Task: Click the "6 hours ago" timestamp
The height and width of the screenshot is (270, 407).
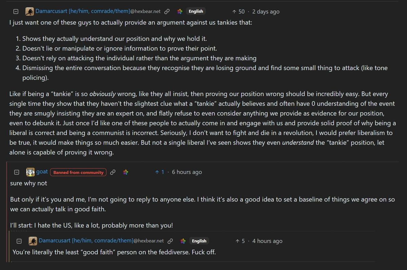Action: (187, 172)
